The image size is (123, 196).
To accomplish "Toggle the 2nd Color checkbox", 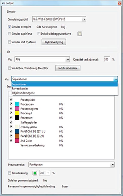I will pyautogui.click(x=11, y=140).
